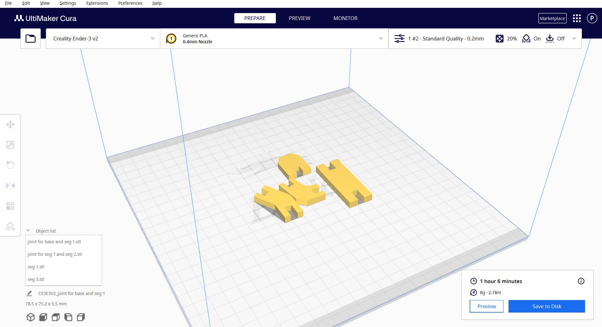Expand the print settings panel chevron

[x=574, y=39]
